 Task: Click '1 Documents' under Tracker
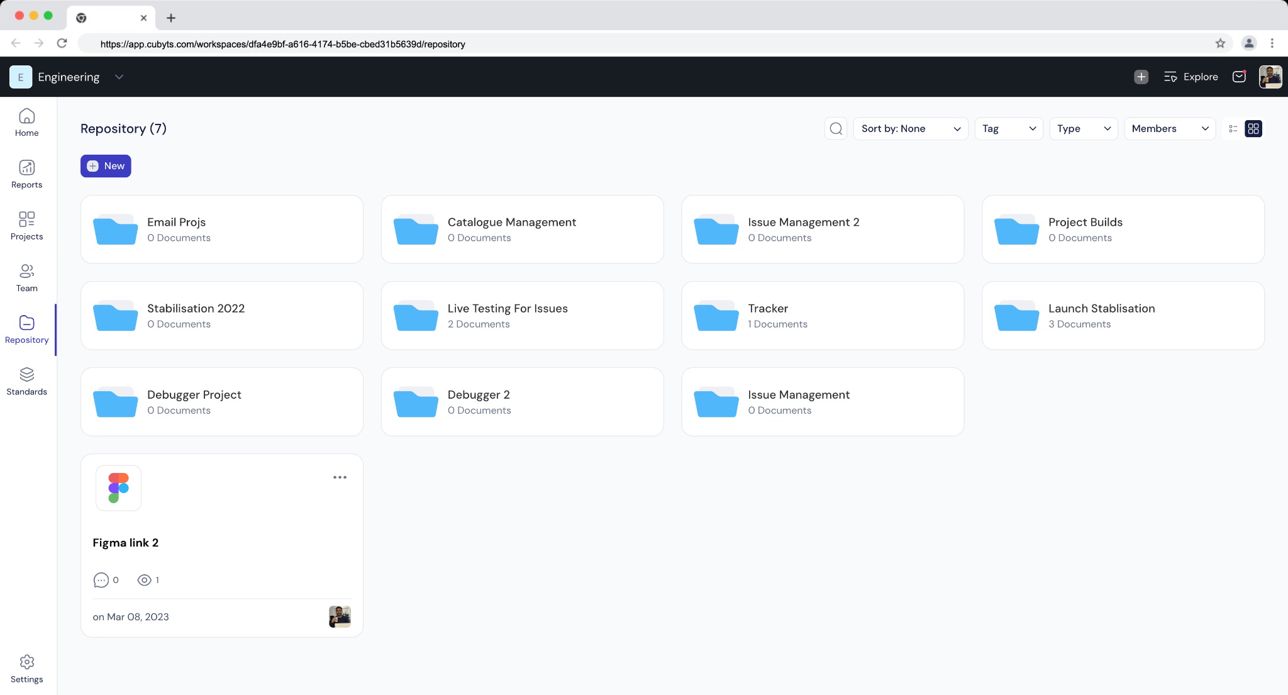pyautogui.click(x=777, y=324)
